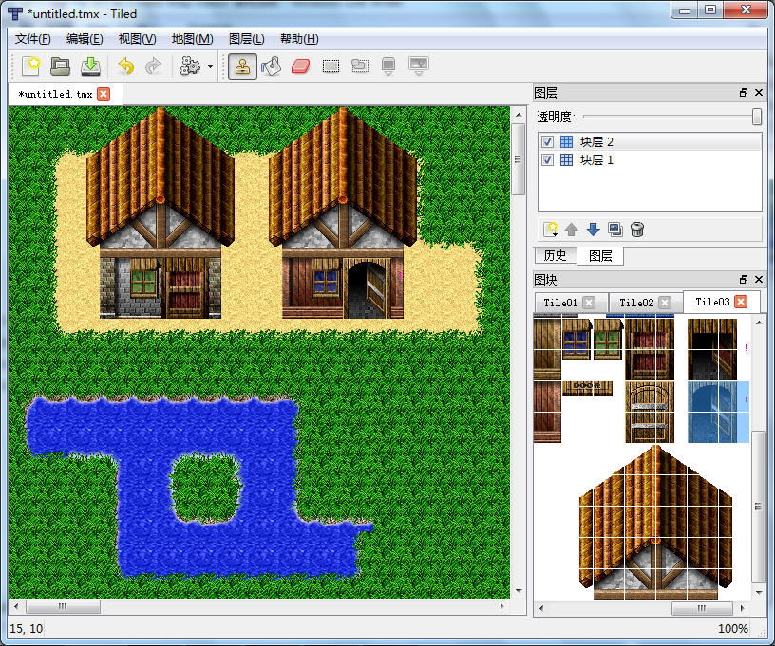Image resolution: width=775 pixels, height=646 pixels.
Task: Float the 图层 dock panel
Action: tap(744, 93)
